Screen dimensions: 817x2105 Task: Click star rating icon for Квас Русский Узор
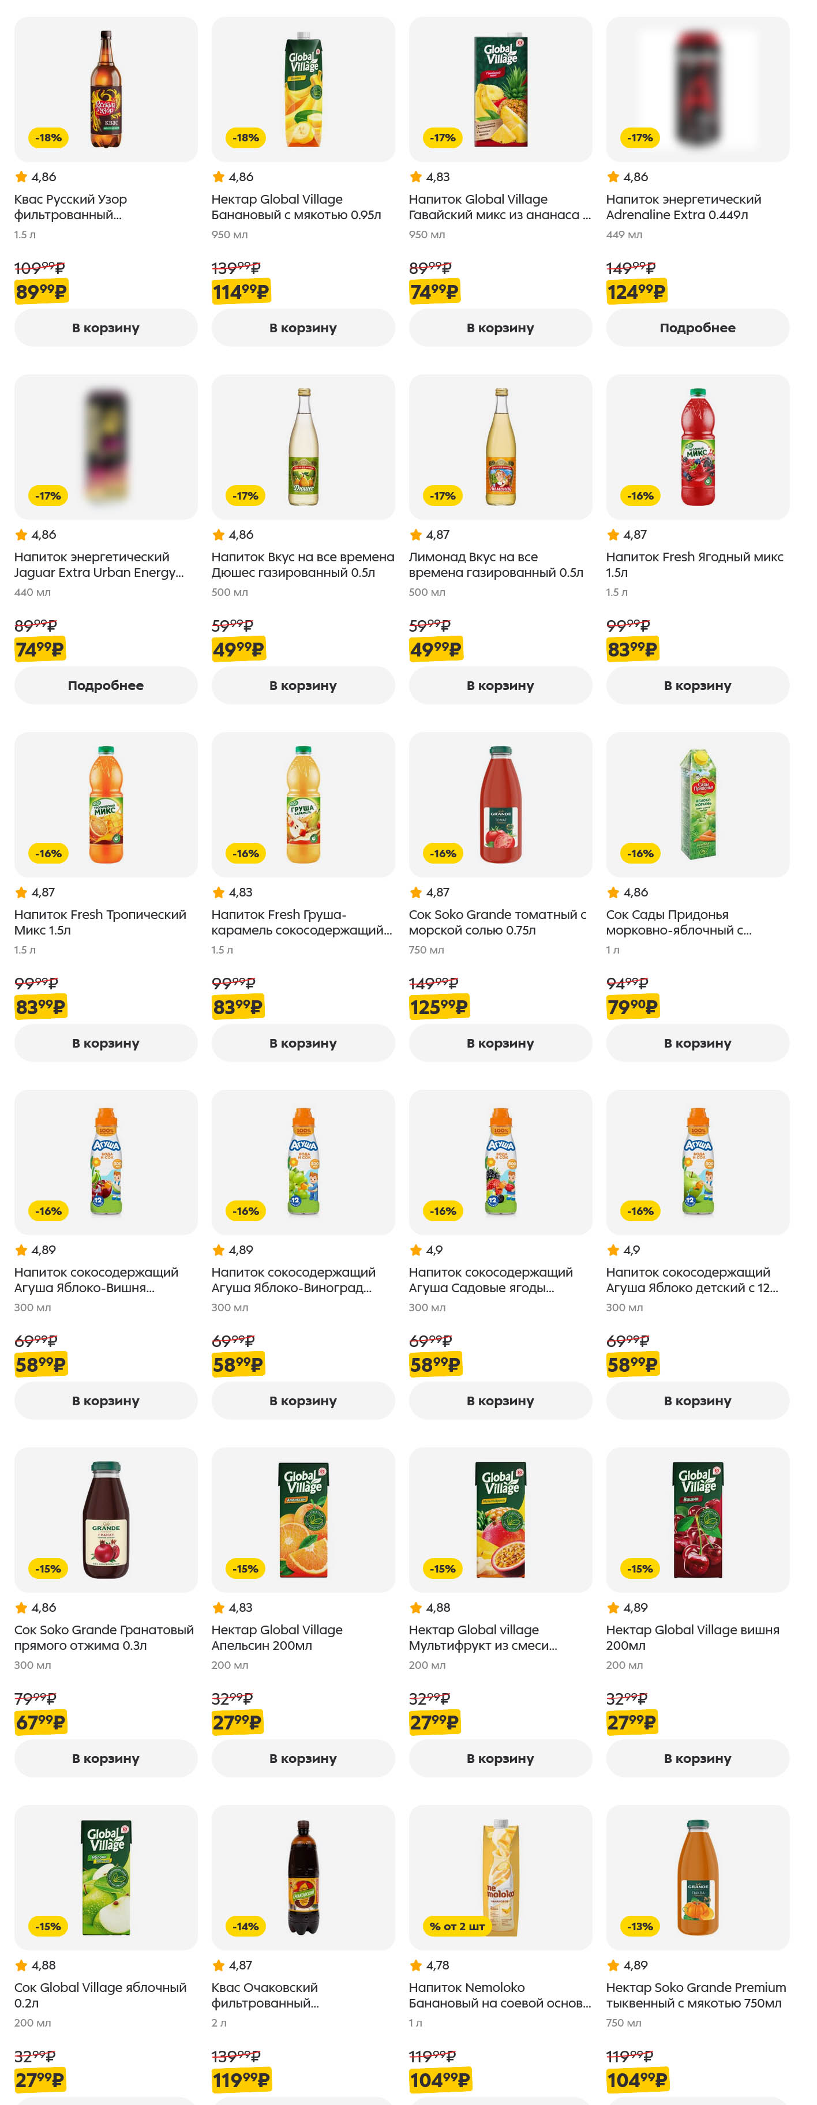[21, 177]
